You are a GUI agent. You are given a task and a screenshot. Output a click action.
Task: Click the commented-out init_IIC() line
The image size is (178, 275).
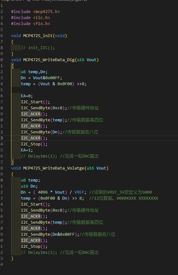(x=38, y=48)
